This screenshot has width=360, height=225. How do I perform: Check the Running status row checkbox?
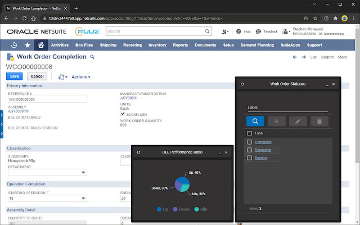[x=250, y=158]
